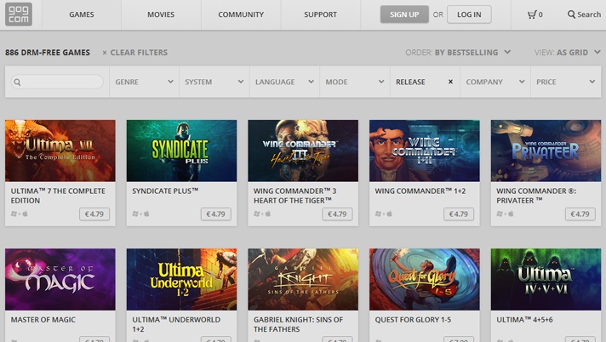
Task: Click platform icons under Syndicate Plus
Action: click(x=140, y=214)
